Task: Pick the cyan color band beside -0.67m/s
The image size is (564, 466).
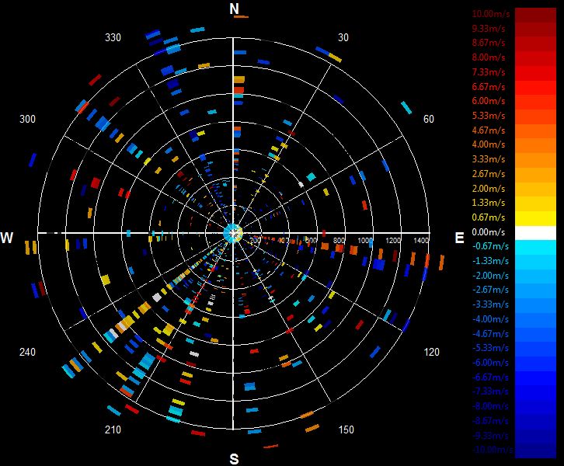Action: 535,248
